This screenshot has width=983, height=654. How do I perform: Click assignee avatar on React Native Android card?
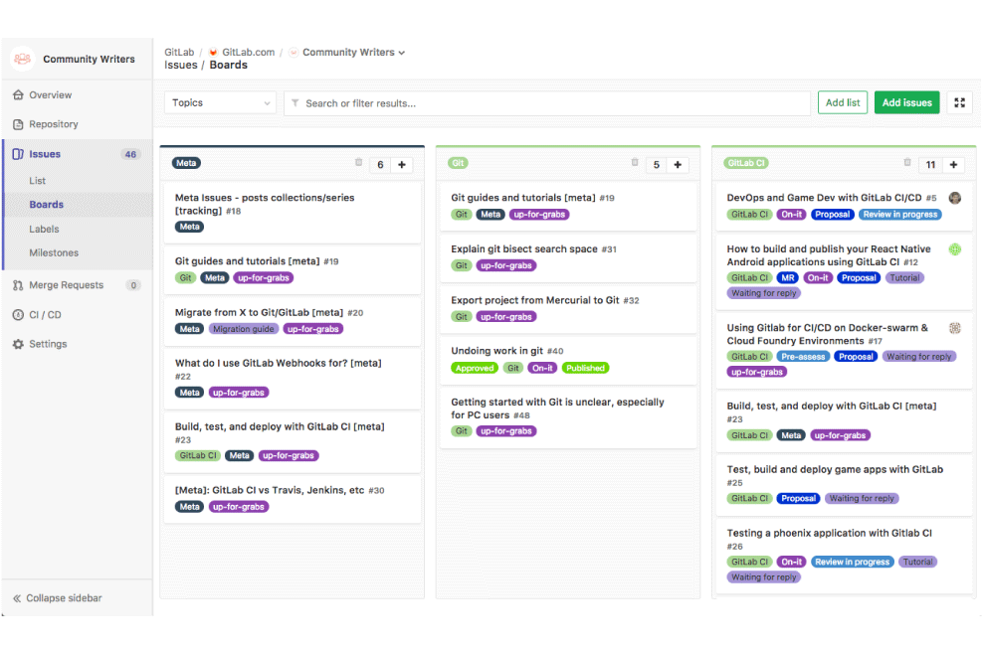point(955,249)
